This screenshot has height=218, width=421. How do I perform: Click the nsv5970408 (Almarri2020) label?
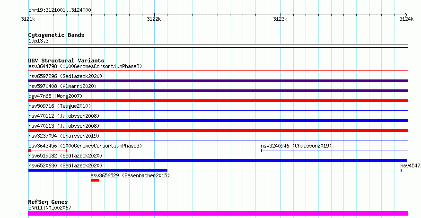tap(62, 86)
